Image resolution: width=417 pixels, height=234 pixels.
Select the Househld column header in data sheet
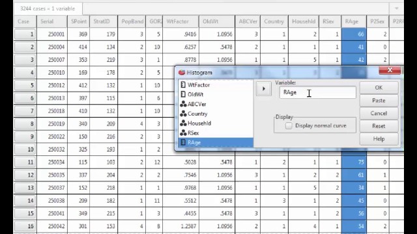[x=304, y=21]
